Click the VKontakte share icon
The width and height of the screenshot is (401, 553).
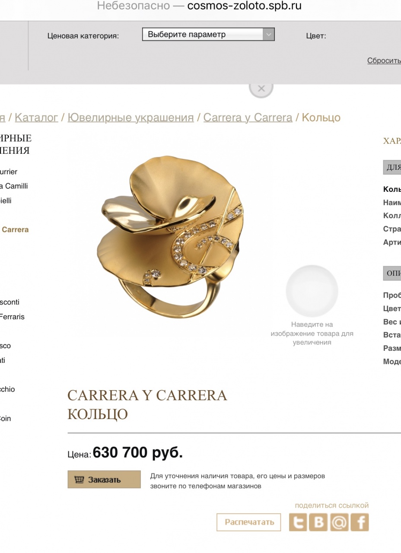(x=318, y=522)
